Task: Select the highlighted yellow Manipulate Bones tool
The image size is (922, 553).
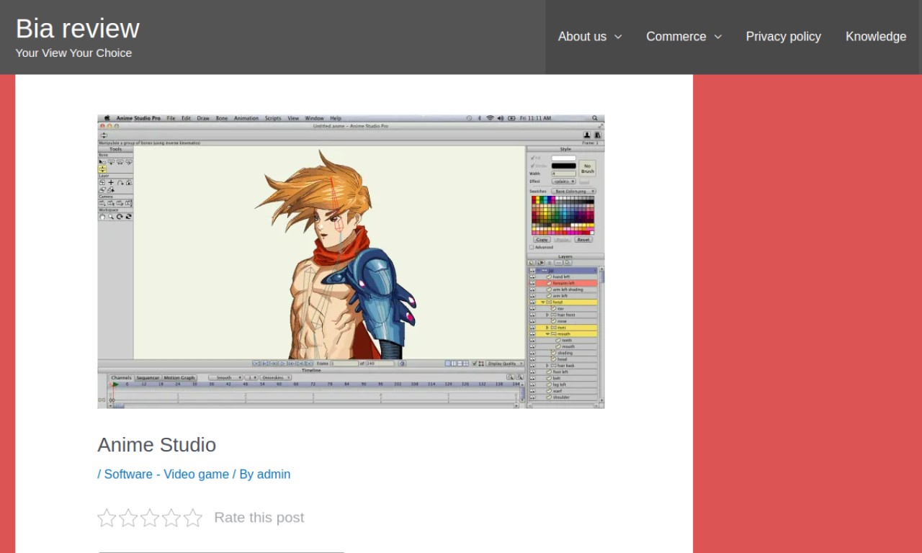Action: pos(102,169)
